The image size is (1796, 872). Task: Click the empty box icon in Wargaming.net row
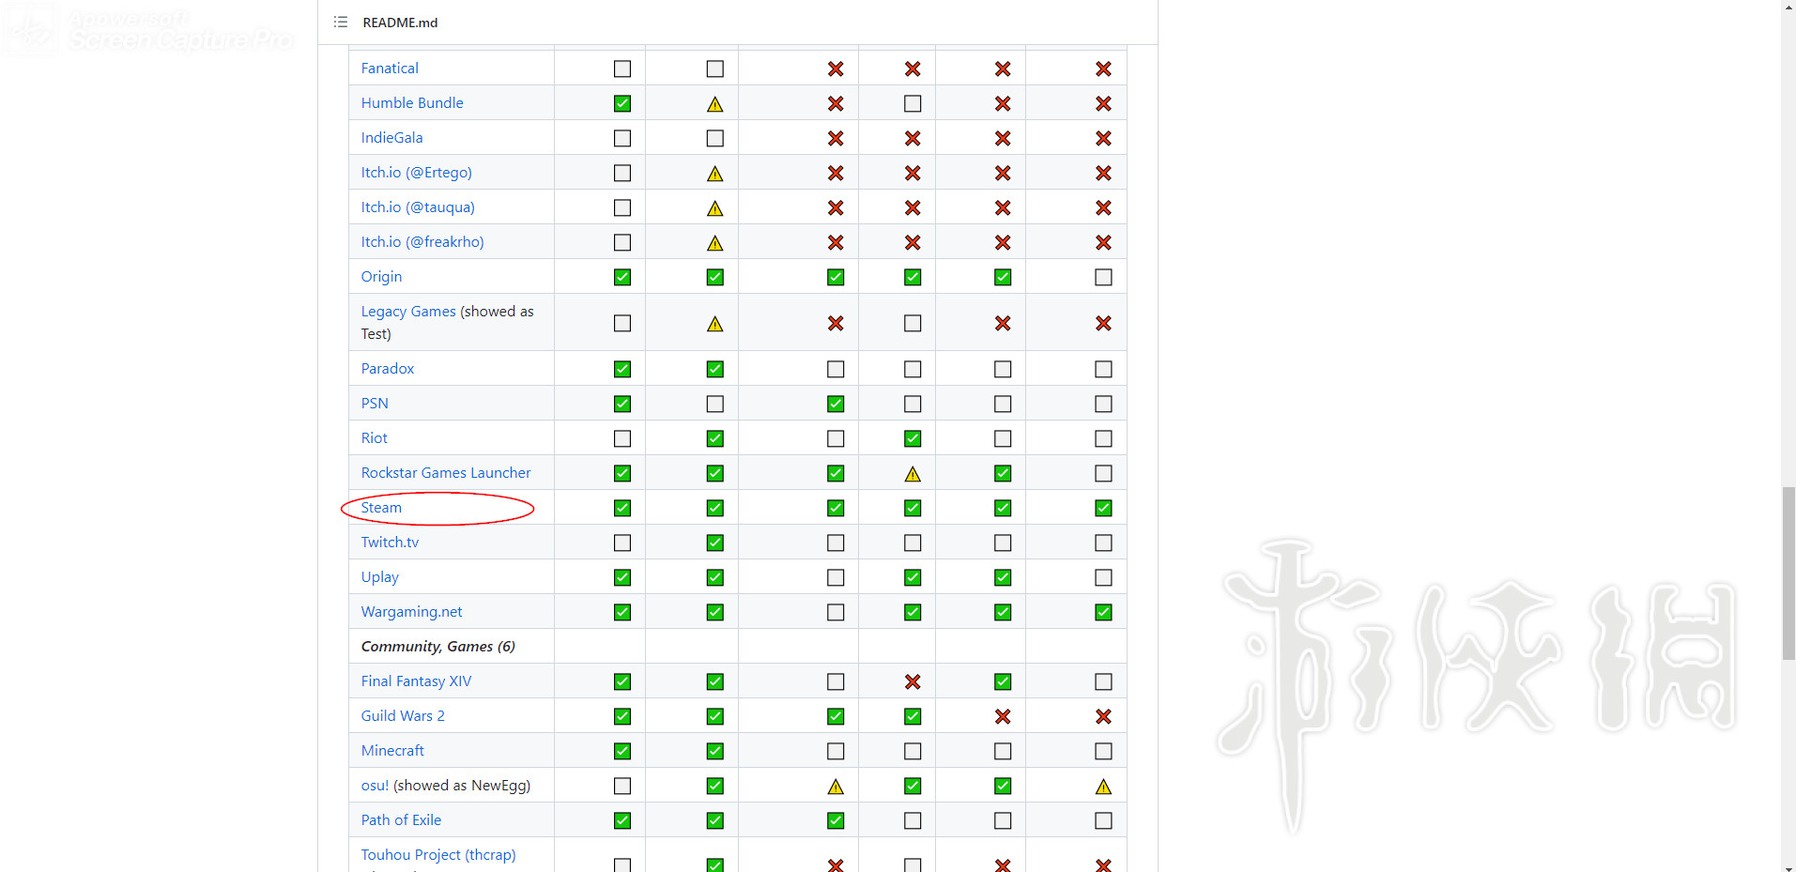(x=836, y=612)
